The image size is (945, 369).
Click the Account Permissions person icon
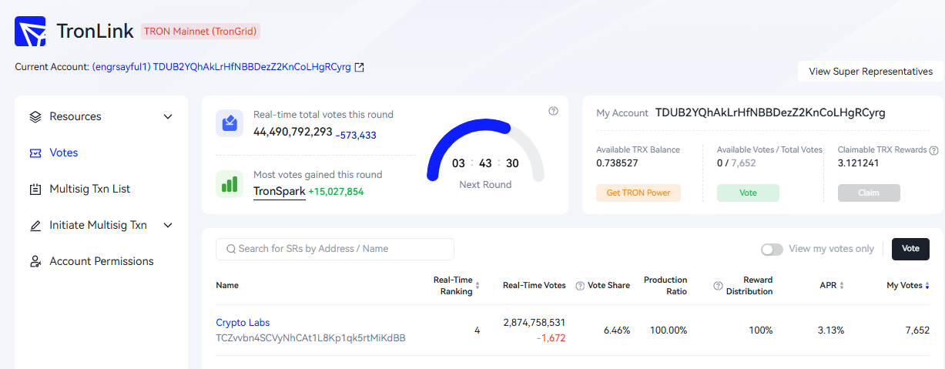coord(35,262)
